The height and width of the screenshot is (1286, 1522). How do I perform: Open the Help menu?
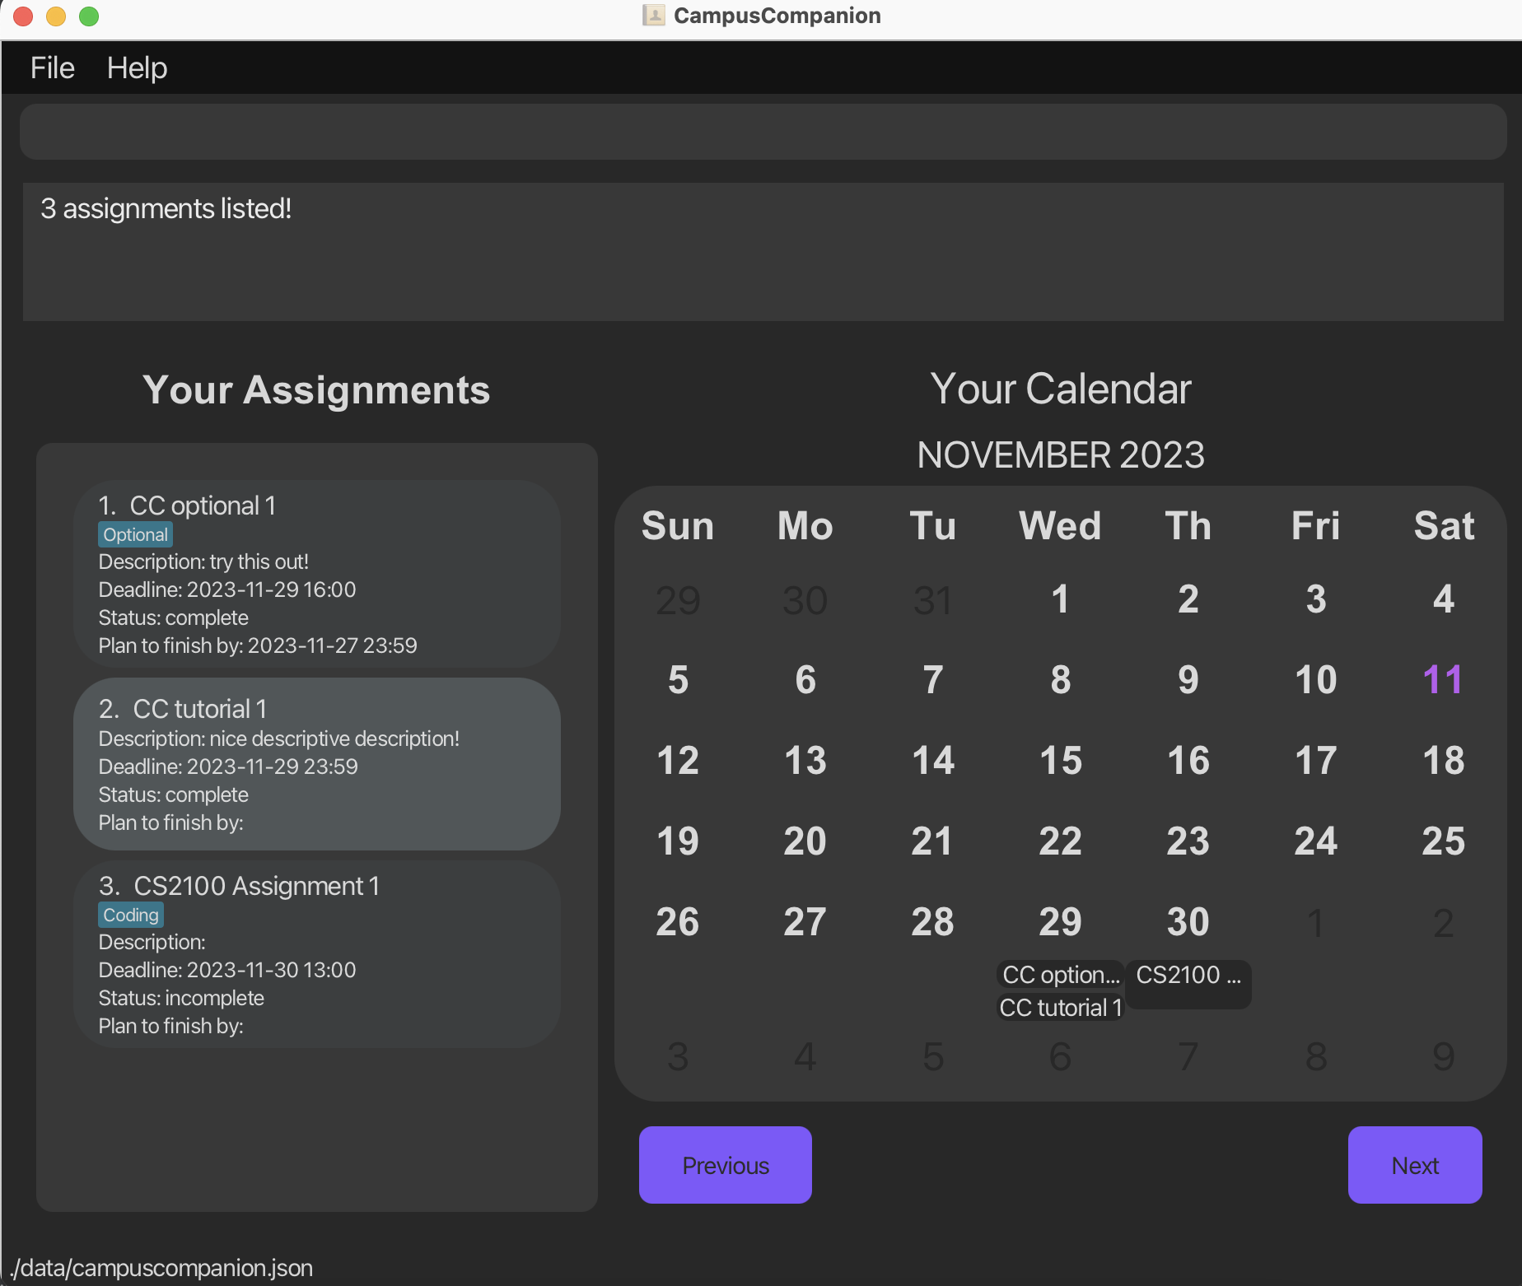(x=137, y=68)
